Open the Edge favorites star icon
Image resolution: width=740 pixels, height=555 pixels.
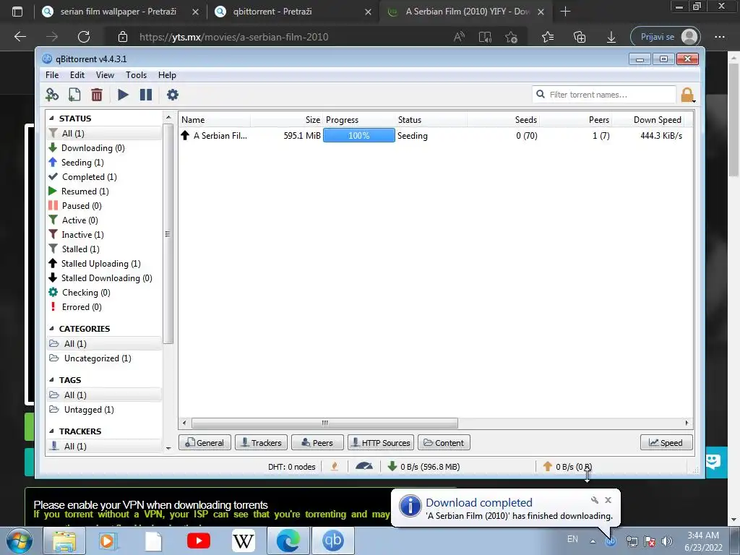548,37
